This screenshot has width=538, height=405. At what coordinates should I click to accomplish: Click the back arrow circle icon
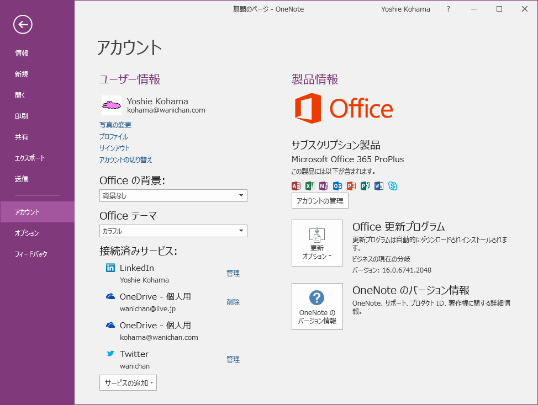tap(23, 24)
